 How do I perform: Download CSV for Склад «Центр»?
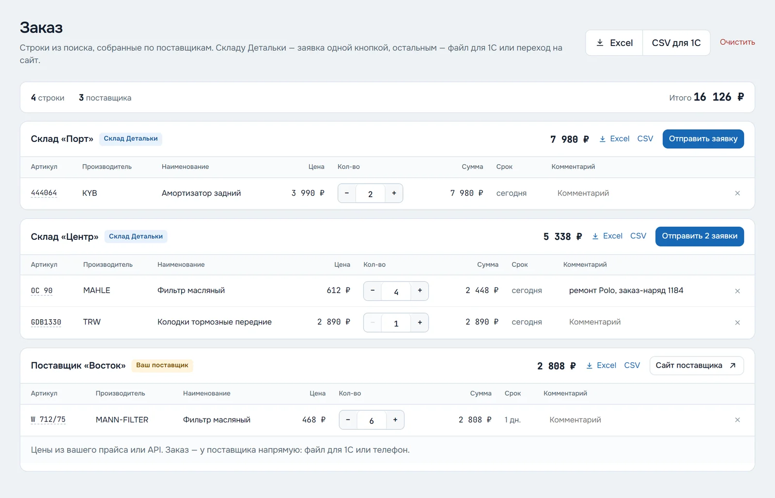(x=638, y=236)
